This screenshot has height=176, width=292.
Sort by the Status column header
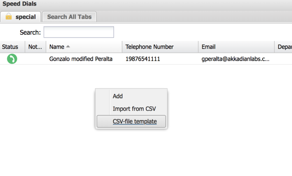coord(12,47)
